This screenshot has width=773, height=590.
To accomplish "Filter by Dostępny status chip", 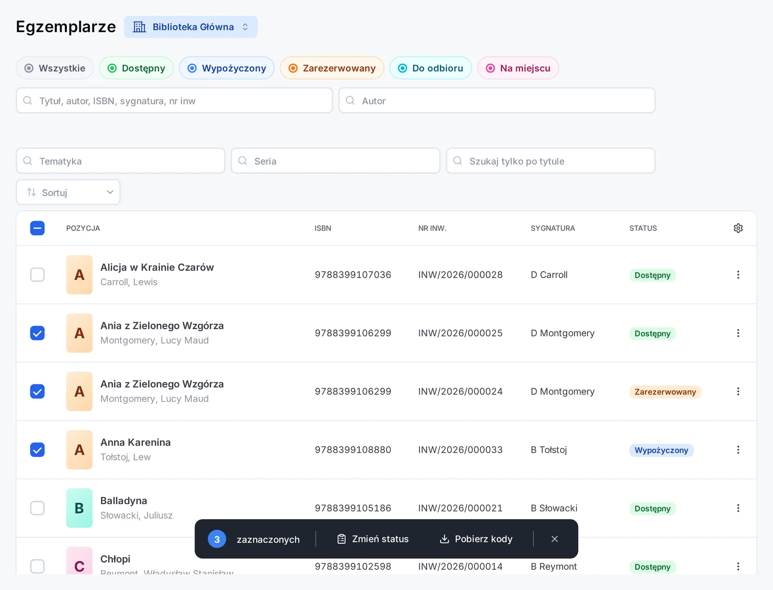I will click(137, 68).
